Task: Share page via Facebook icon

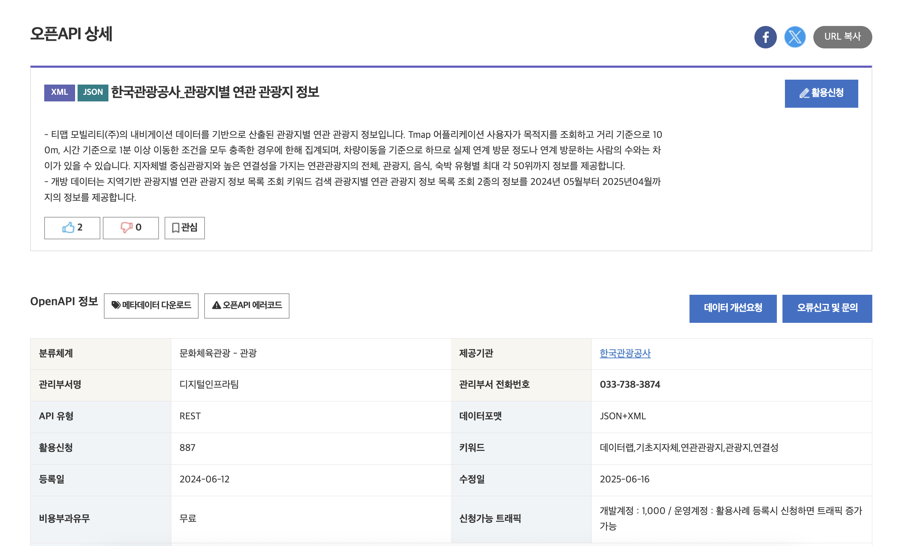Action: point(765,37)
